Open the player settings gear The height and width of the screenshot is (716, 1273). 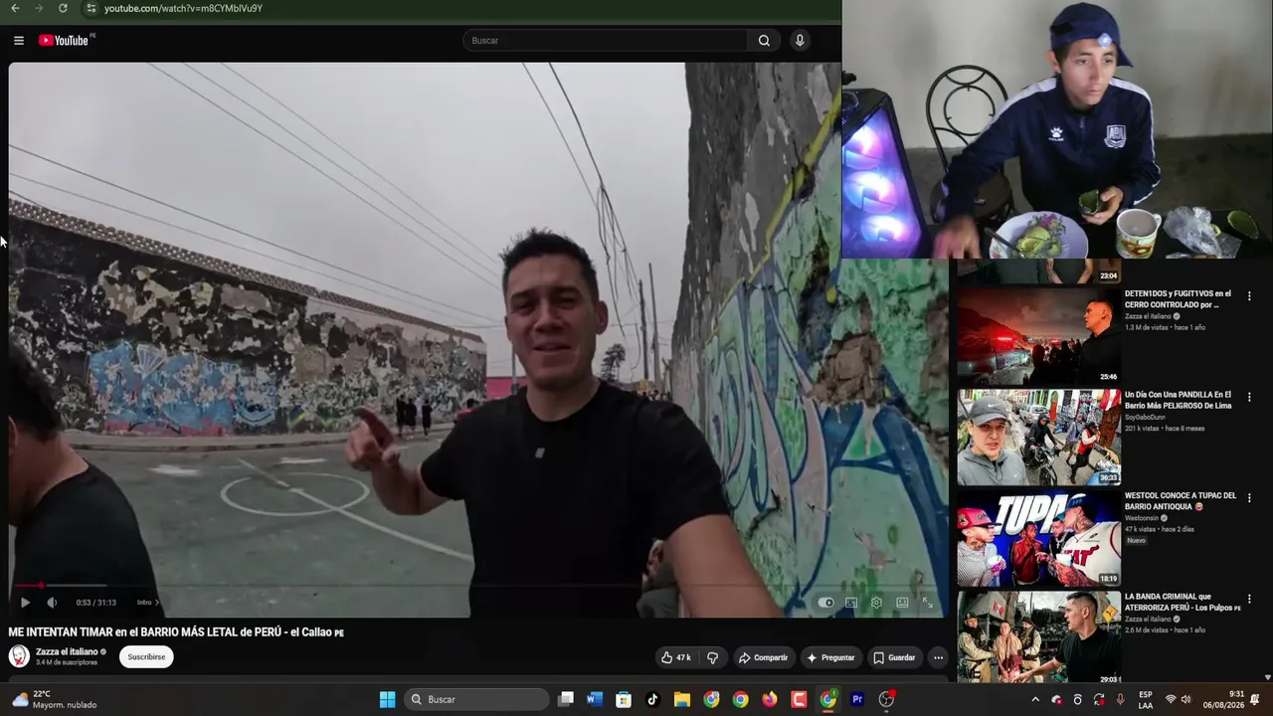876,602
